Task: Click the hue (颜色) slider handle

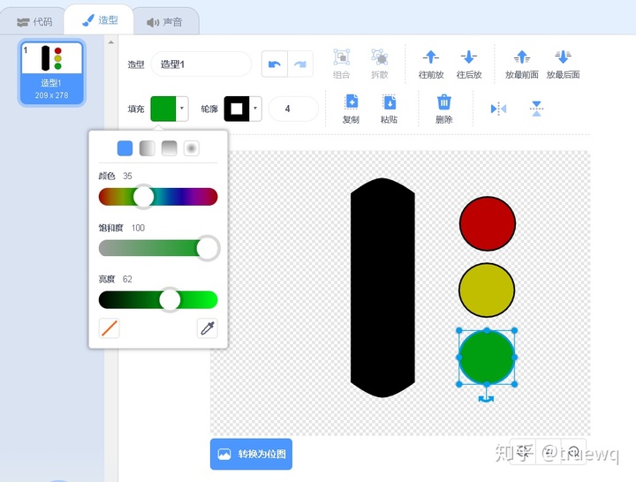Action: pyautogui.click(x=144, y=197)
